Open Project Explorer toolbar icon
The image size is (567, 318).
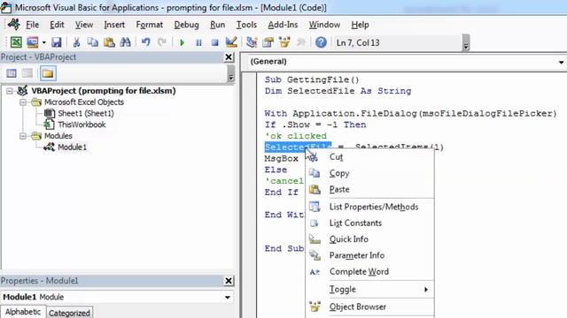point(252,42)
